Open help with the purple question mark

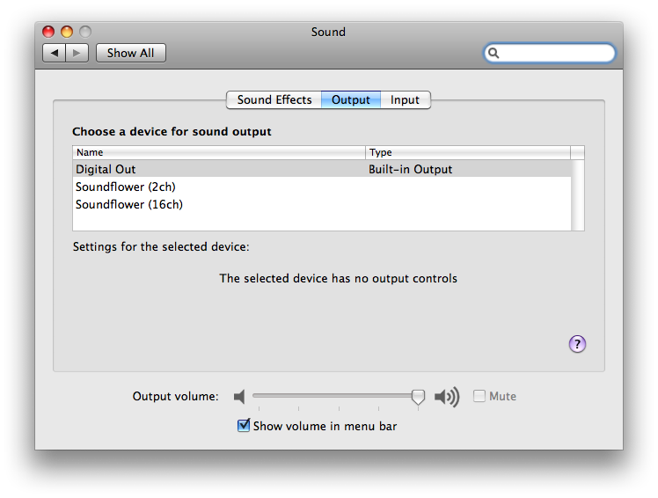(x=577, y=344)
